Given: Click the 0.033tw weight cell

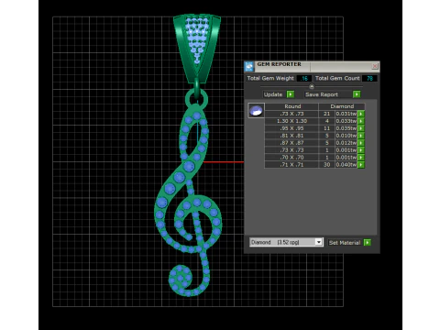Looking at the screenshot, I should pyautogui.click(x=346, y=121).
